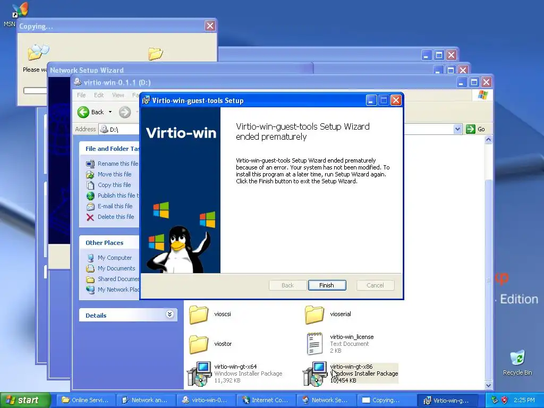Click the Copy this file icon
Screen dimensions: 544x408
tap(90, 185)
